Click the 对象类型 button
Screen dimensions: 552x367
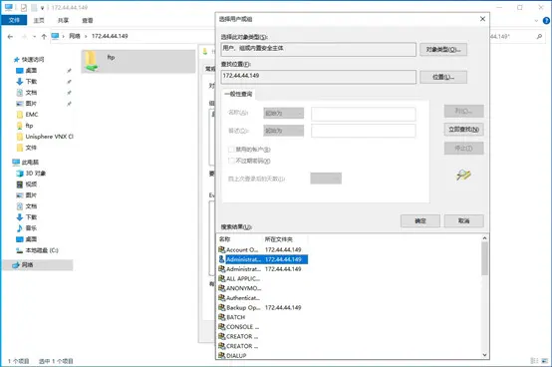[x=443, y=49]
